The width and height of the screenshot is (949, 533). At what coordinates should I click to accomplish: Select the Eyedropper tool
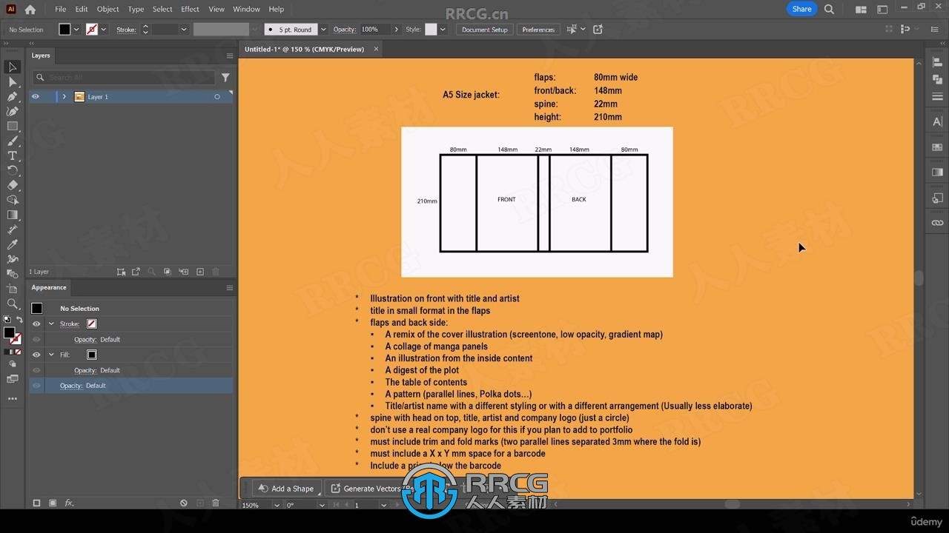pos(12,244)
